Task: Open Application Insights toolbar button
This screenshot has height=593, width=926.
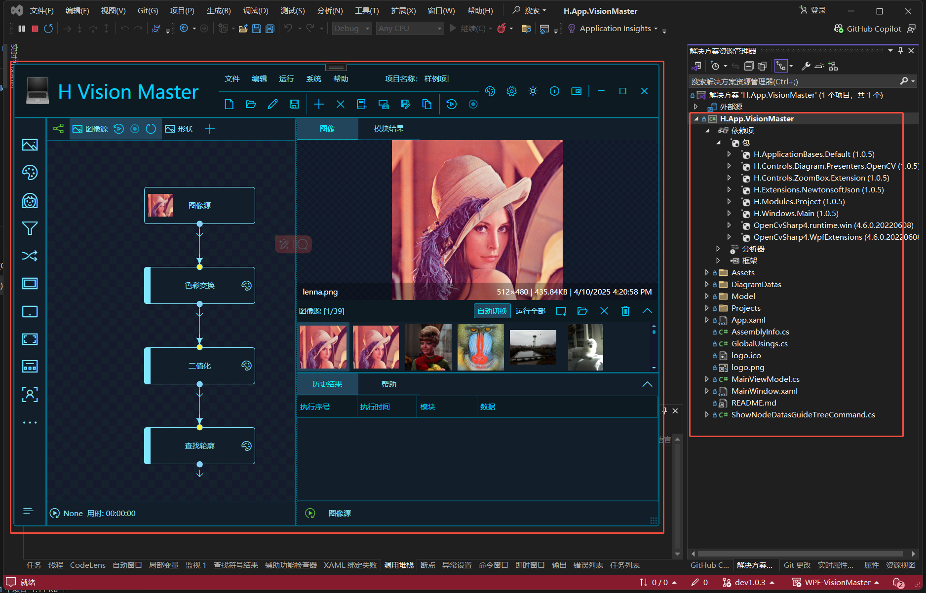Action: point(613,29)
